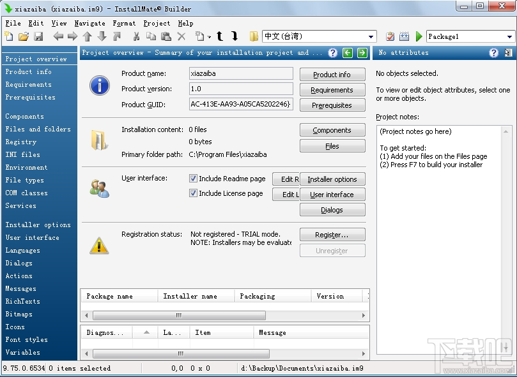Click the package list horizontal scrollbar thumb

179,315
